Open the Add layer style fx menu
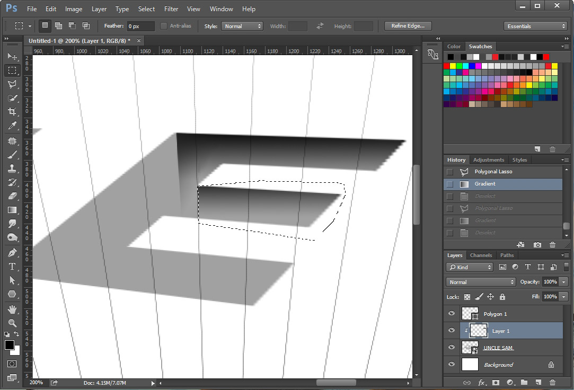574x390 pixels. tap(481, 383)
